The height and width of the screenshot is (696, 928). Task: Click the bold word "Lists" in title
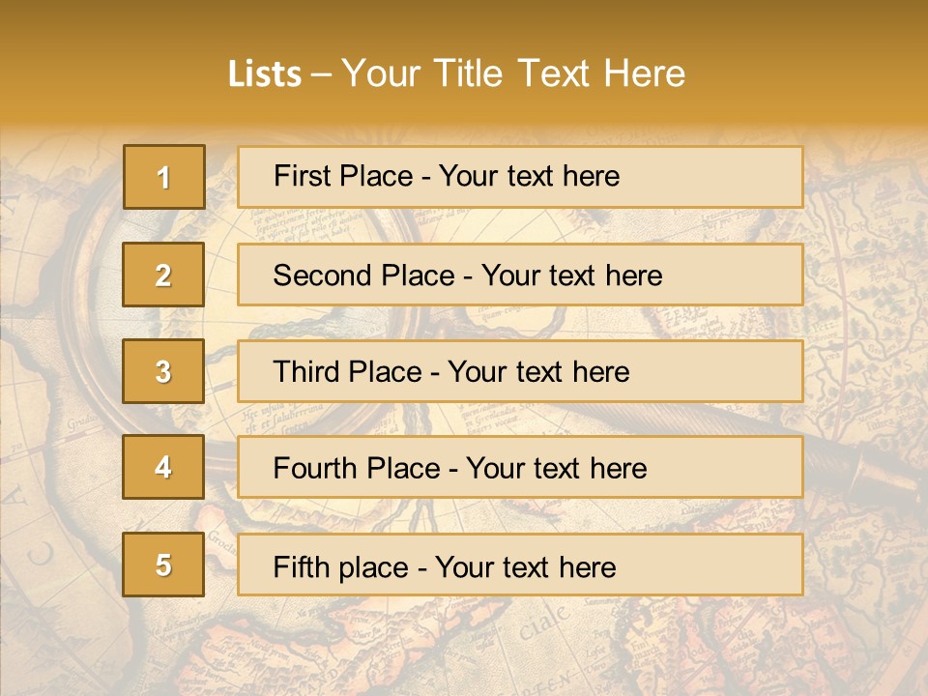265,73
